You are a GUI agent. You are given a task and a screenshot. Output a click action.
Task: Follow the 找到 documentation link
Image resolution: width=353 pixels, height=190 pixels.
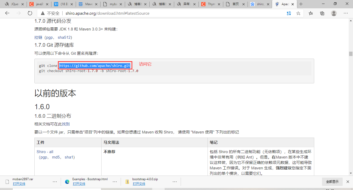point(66,124)
